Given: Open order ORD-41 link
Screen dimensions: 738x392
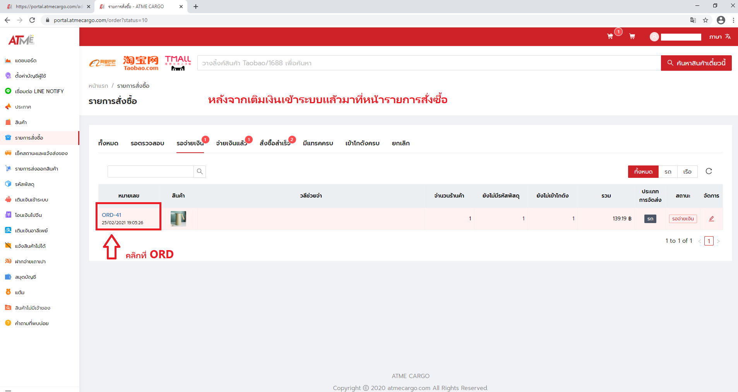Looking at the screenshot, I should click(x=111, y=215).
